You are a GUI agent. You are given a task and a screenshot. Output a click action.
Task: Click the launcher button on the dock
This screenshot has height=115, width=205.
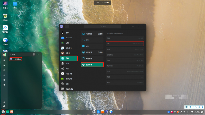3,112
